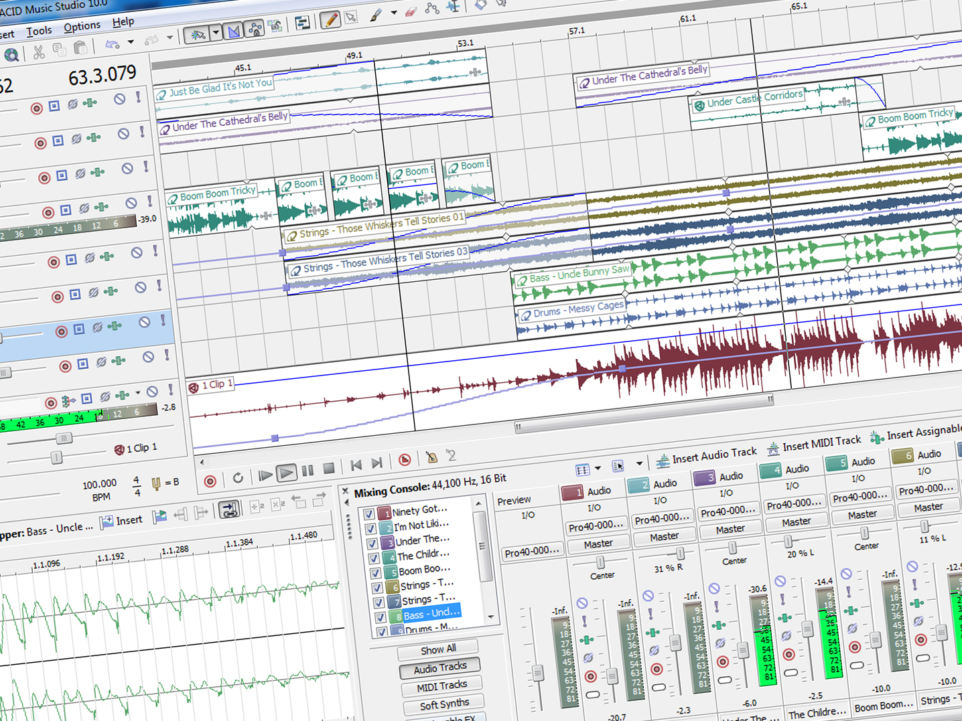Image resolution: width=962 pixels, height=721 pixels.
Task: Select the Time selection tool
Action: 454,6
